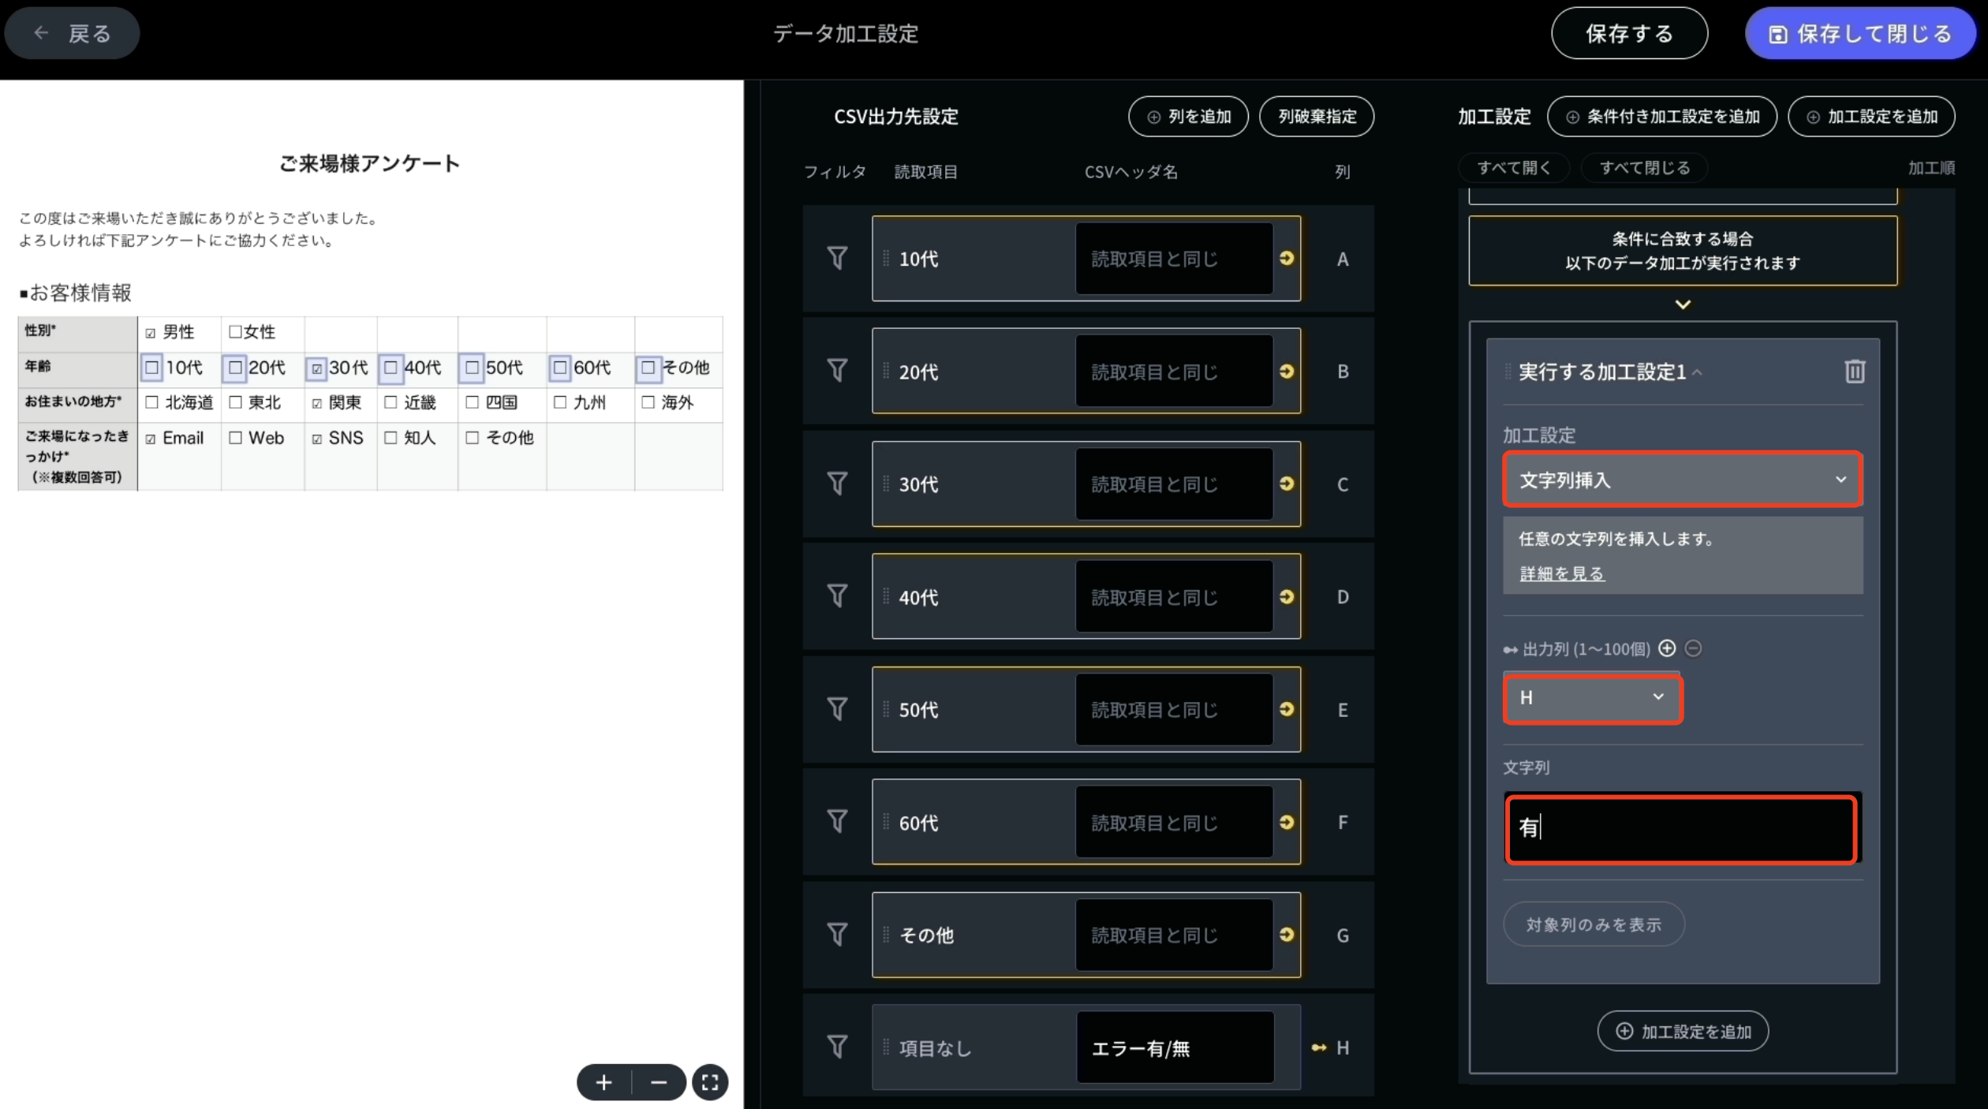Zoom in on the survey preview
The height and width of the screenshot is (1109, 1988).
click(603, 1082)
